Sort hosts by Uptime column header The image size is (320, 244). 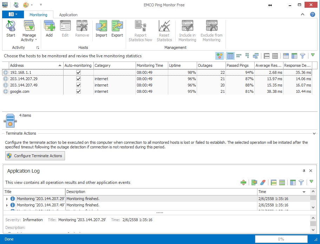[x=181, y=65]
